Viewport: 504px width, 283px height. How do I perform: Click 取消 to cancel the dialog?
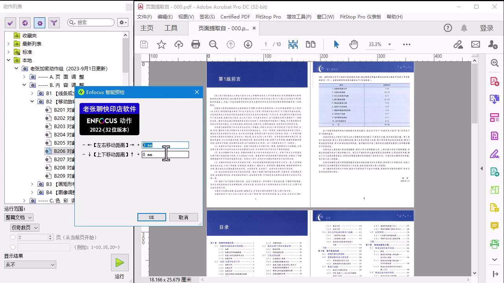(x=183, y=217)
